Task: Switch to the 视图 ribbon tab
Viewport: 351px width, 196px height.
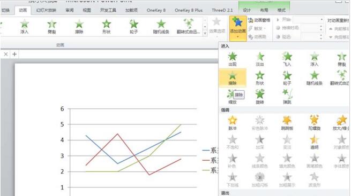Action: [x=87, y=10]
